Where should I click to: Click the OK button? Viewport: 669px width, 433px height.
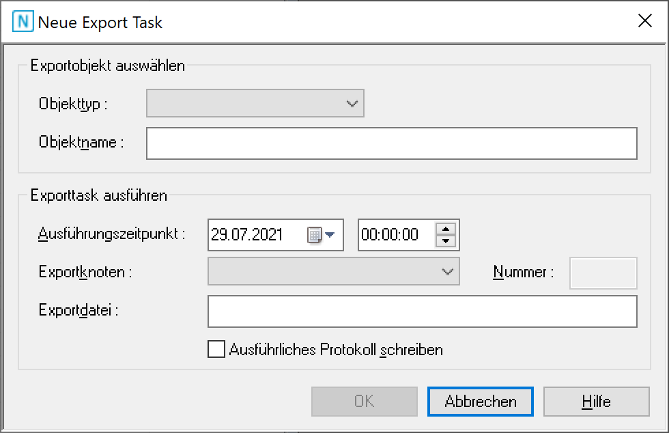(364, 402)
